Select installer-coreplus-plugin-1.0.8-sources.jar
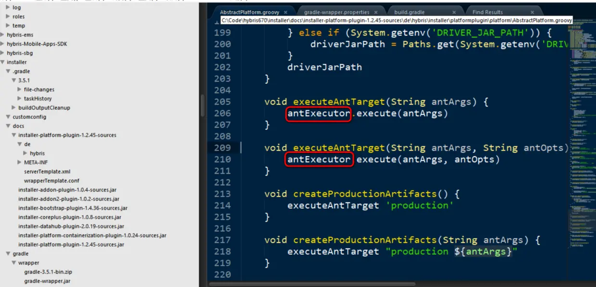 [x=70, y=217]
